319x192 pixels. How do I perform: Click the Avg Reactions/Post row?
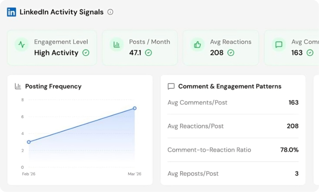pos(233,126)
